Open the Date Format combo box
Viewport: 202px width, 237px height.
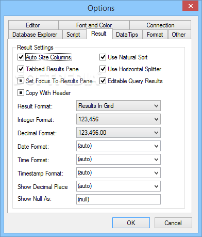pyautogui.click(x=119, y=146)
